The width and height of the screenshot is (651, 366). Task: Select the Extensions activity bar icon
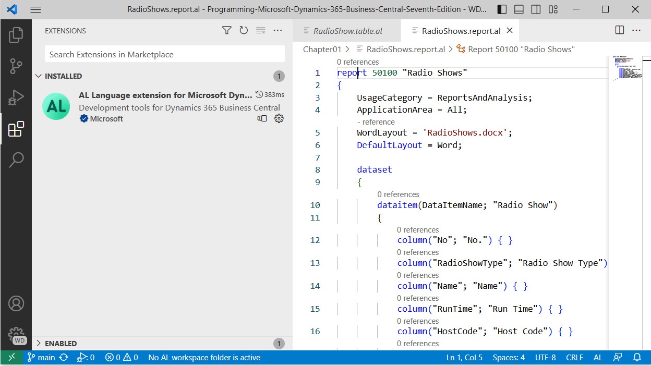[16, 129]
